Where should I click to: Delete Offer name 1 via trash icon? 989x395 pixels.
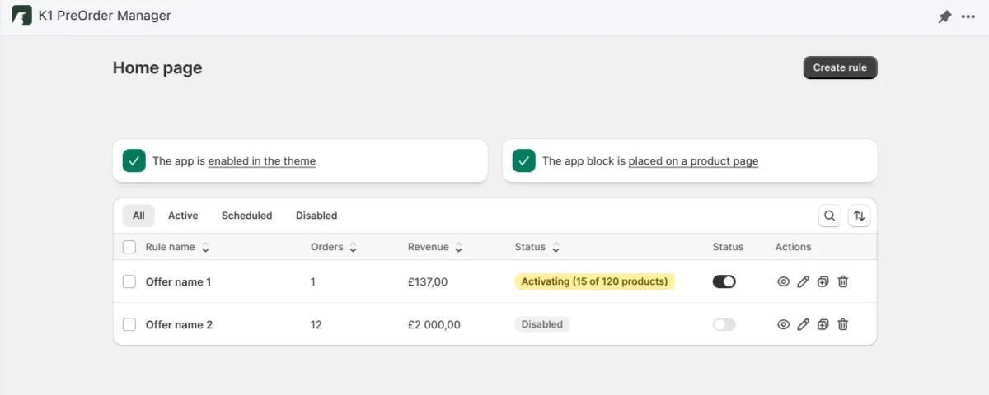[x=842, y=281]
